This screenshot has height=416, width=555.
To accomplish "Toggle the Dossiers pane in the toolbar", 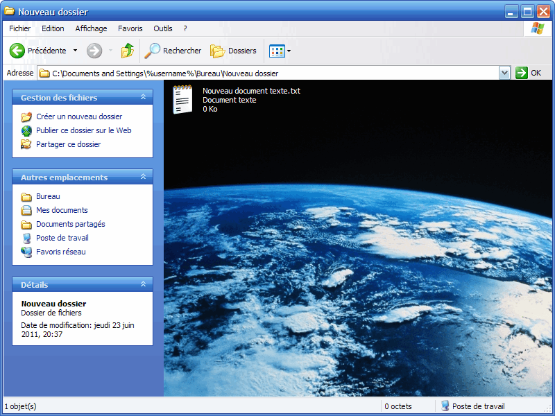I will tap(232, 51).
